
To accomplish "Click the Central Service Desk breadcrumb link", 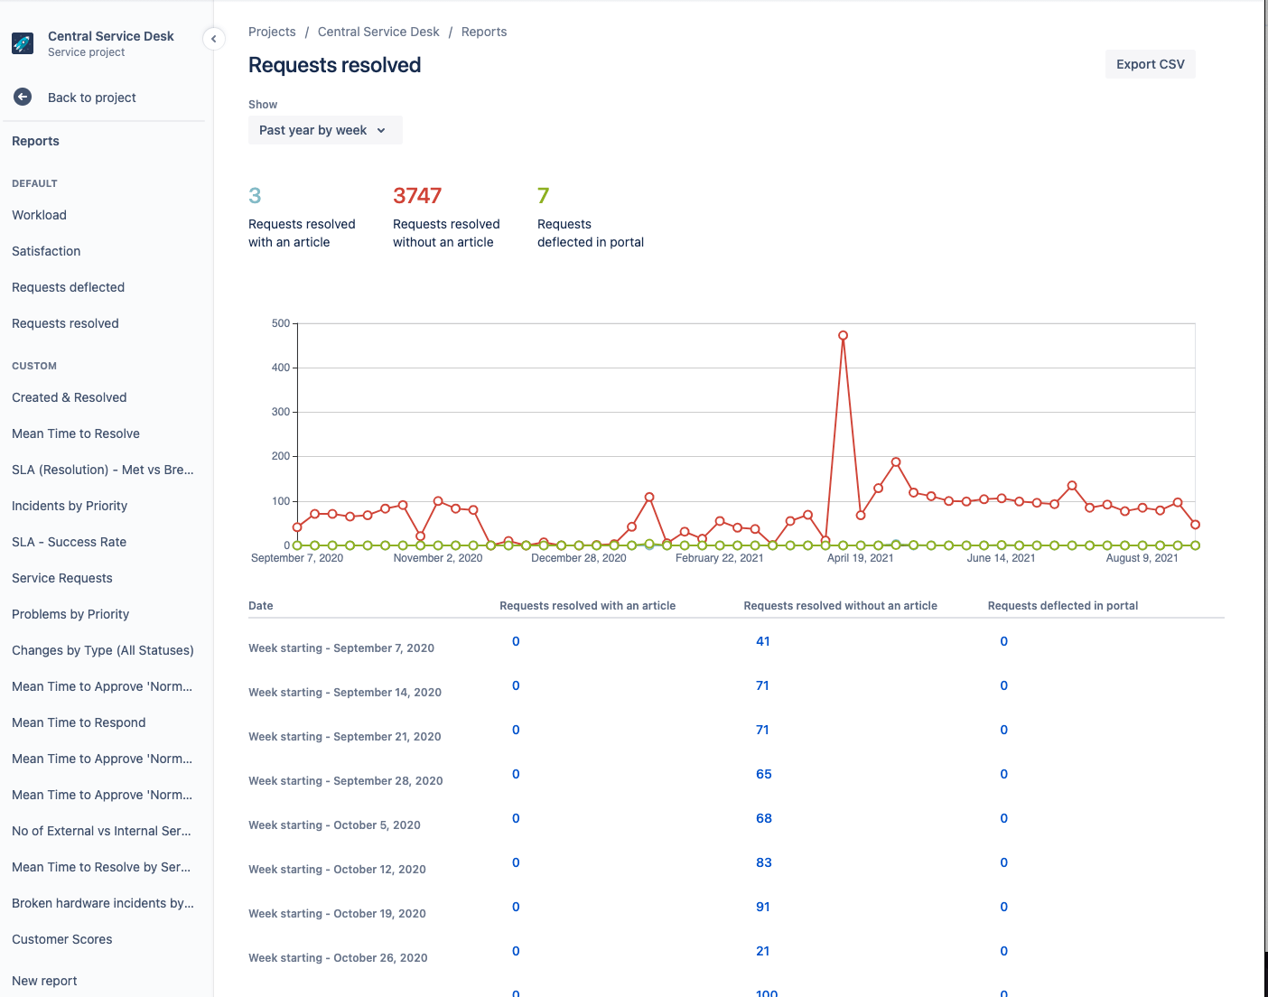I will pyautogui.click(x=378, y=32).
